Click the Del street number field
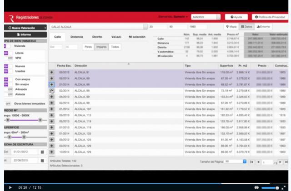291x191 pixels. (56, 47)
